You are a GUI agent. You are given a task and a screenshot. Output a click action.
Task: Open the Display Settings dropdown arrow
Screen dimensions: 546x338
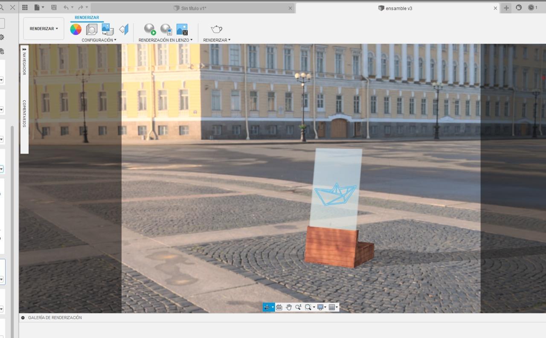(325, 307)
